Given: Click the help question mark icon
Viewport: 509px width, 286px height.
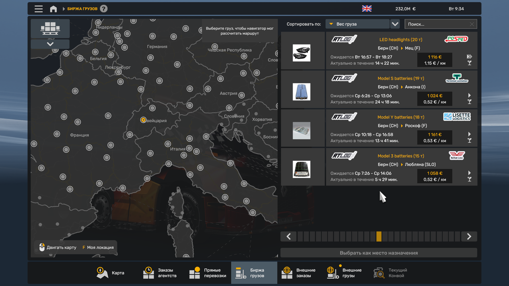Looking at the screenshot, I should pyautogui.click(x=103, y=8).
